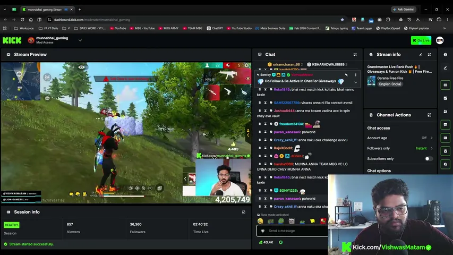Screen dimensions: 453x255
Task: Bookmark this page with the star
Action: [x=342, y=20]
